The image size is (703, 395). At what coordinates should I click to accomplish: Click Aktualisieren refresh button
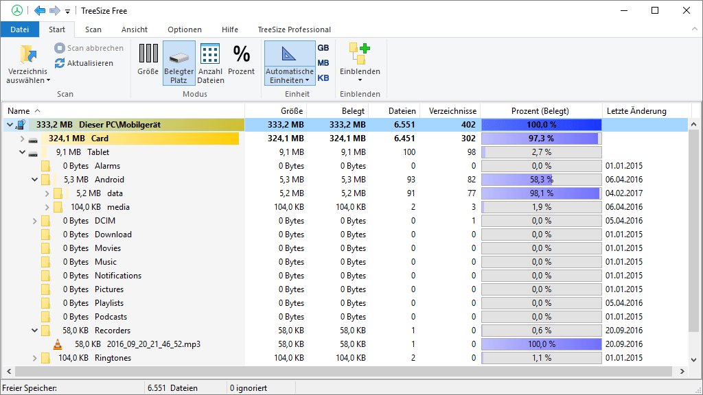point(84,63)
